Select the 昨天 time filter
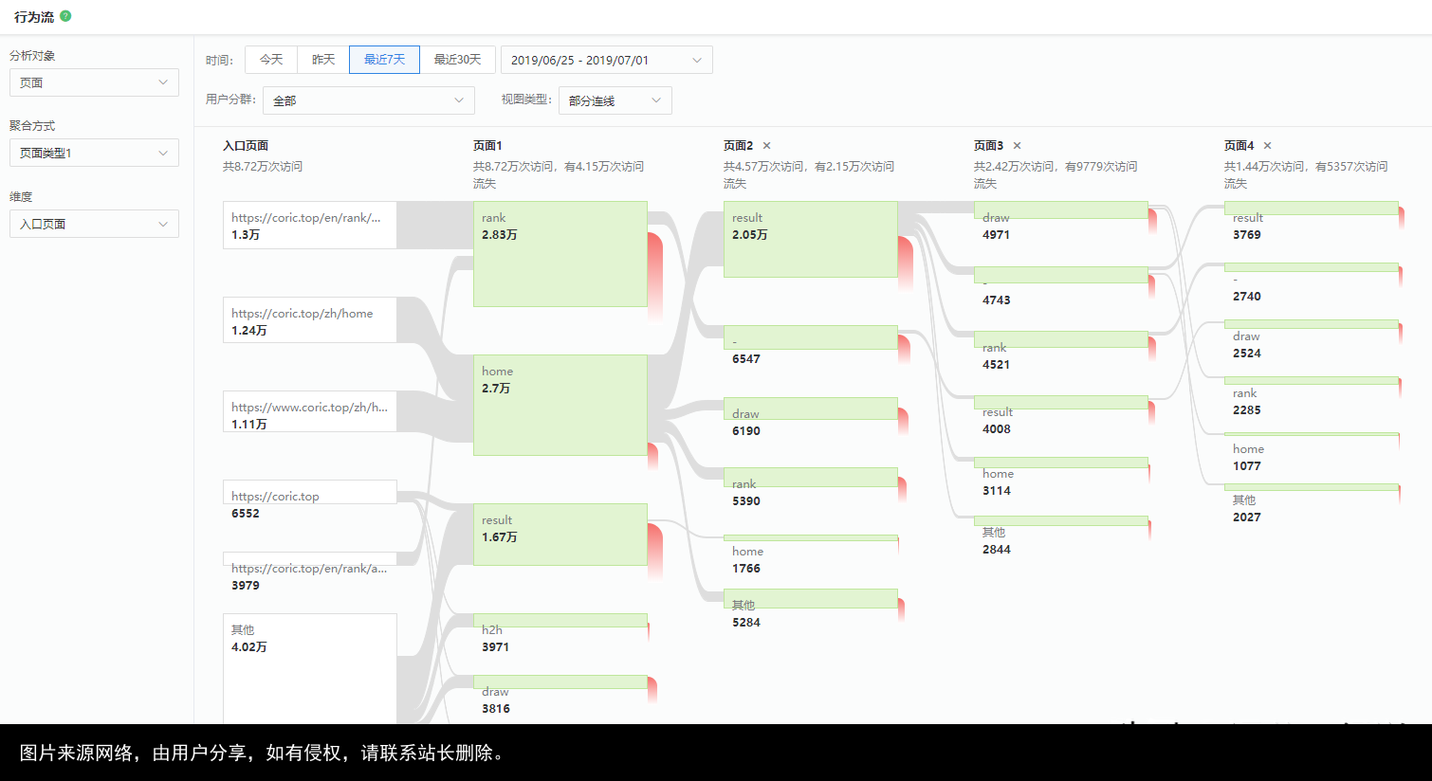The width and height of the screenshot is (1432, 781). 323,59
